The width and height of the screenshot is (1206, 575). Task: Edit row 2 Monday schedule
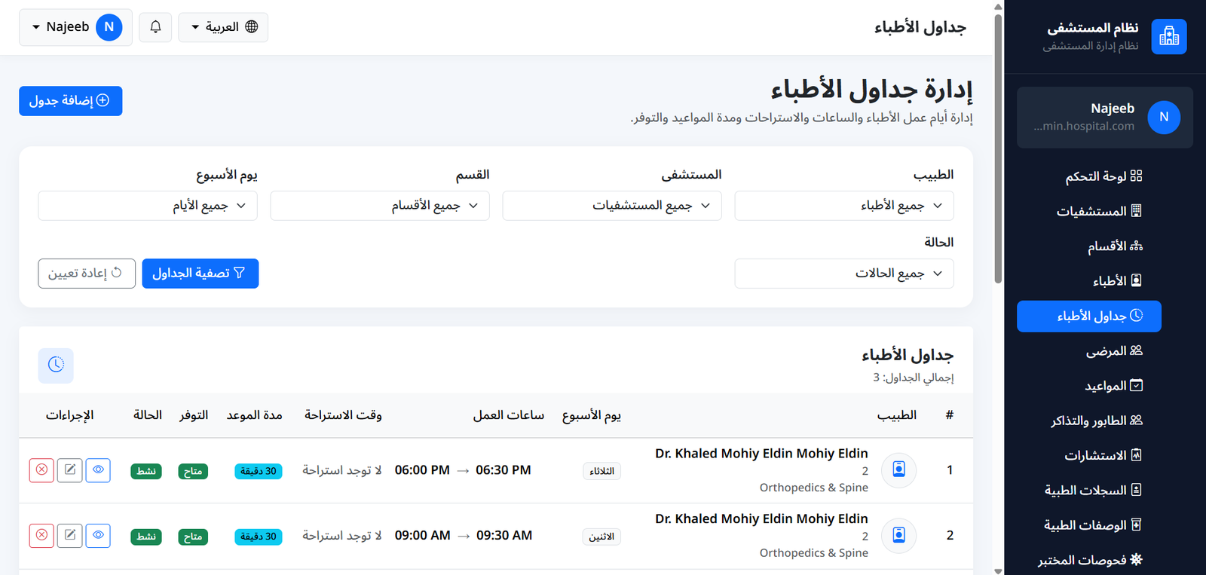tap(70, 536)
